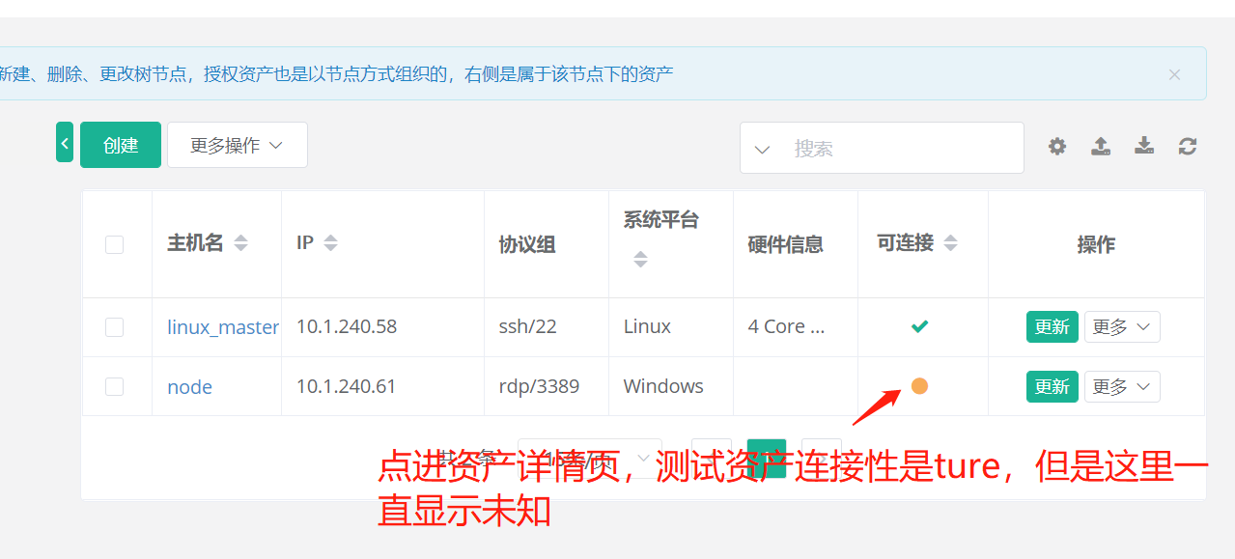Click the 4 Core hardware info cell
This screenshot has width=1235, height=559.
(786, 326)
